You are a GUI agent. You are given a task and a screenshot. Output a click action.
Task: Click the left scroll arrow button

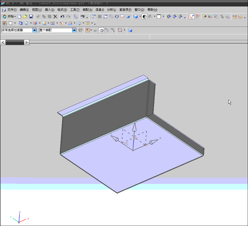3,42
